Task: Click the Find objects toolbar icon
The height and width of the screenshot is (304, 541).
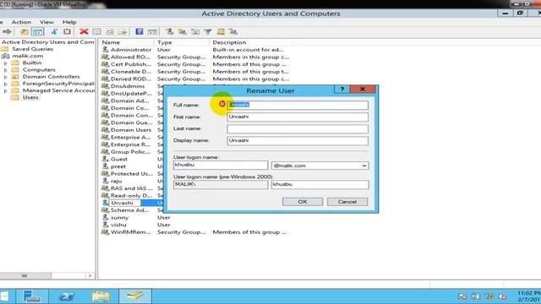Action: point(221,32)
